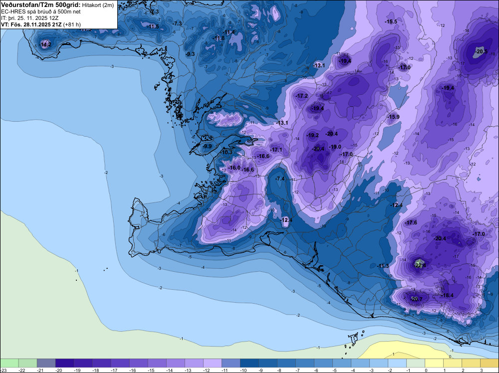This screenshot has width=499, height=373.
Task: Select the legend swatch labeled -12
Action: 212,363
